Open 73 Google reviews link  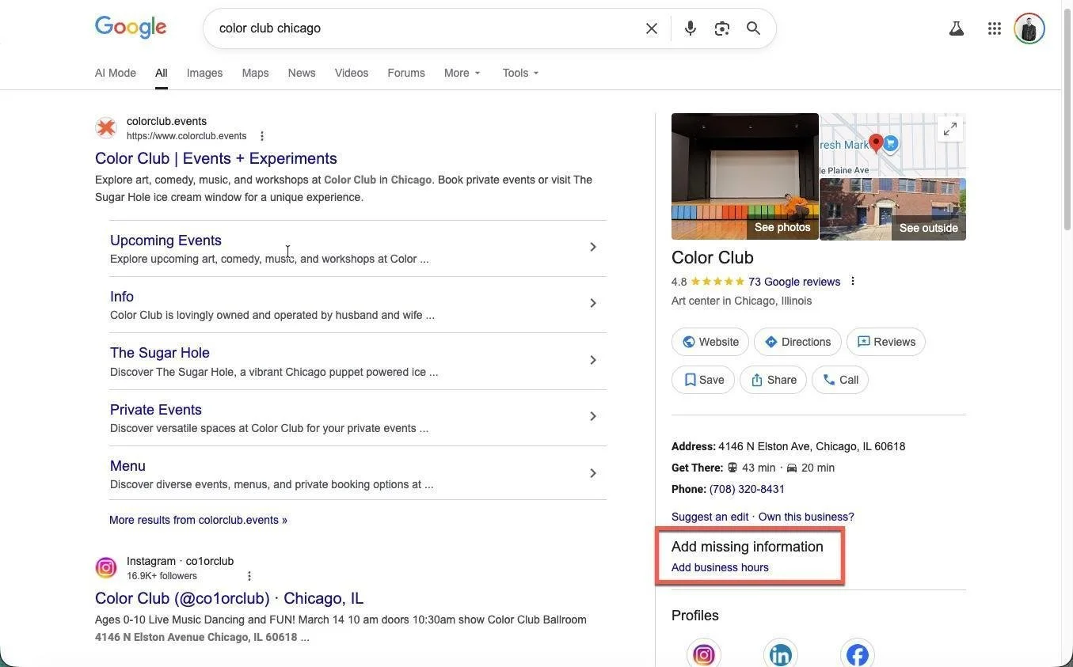794,282
